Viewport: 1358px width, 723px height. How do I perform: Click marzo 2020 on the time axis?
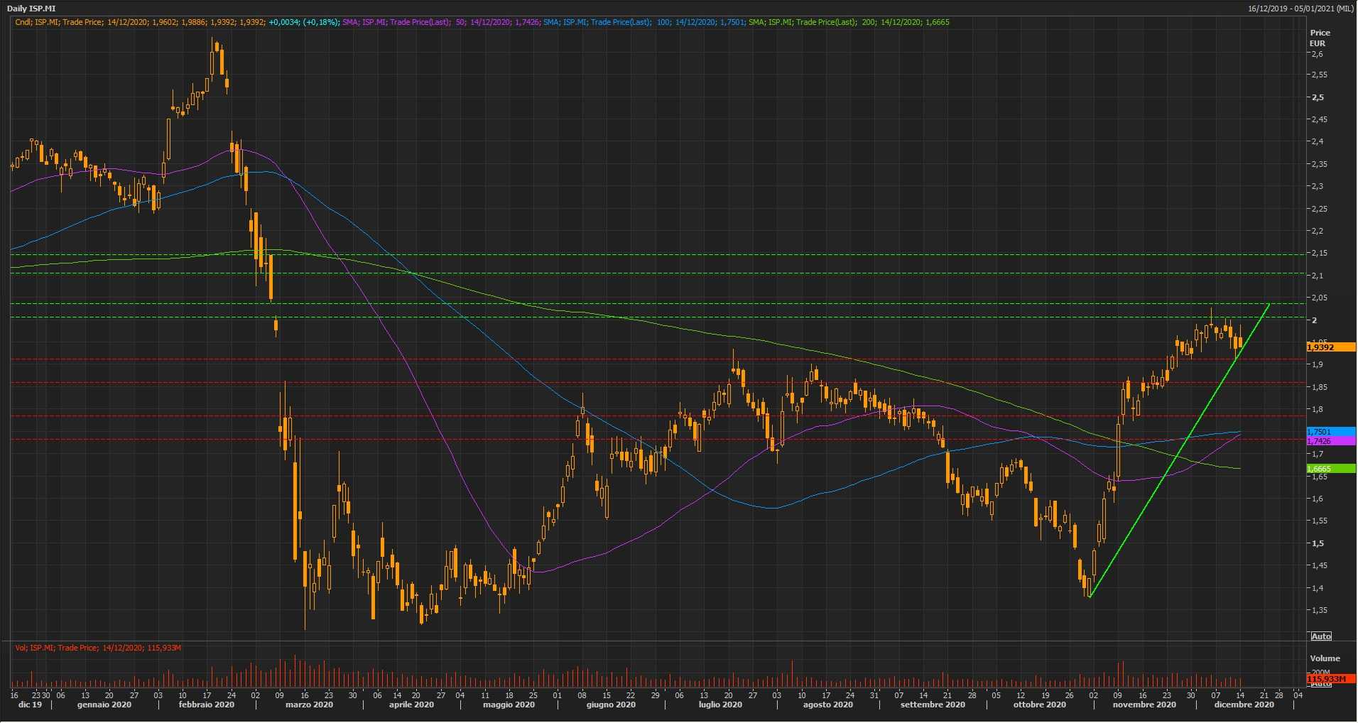click(x=309, y=705)
